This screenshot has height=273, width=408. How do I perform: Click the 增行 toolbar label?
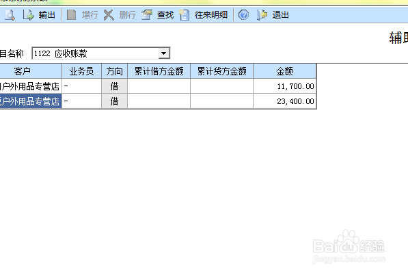click(x=90, y=15)
